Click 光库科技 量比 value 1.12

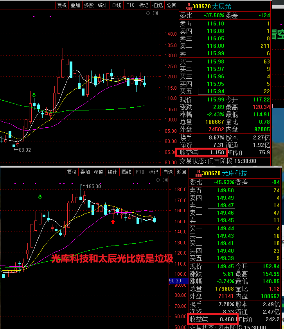274,289
